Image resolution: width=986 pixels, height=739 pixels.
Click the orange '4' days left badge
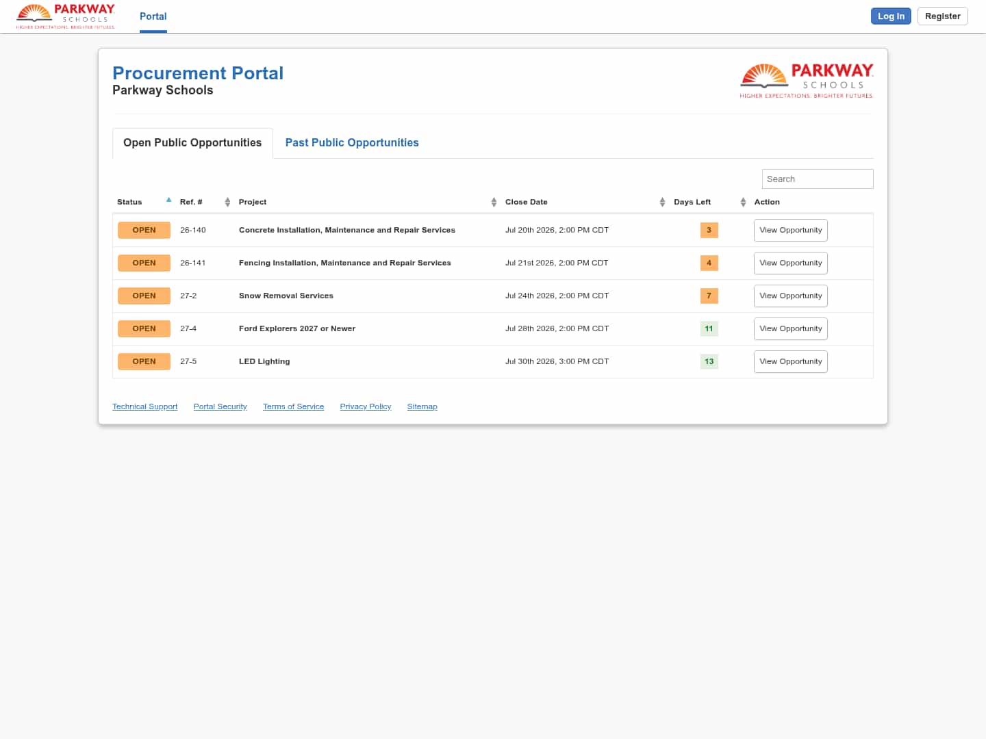point(709,263)
